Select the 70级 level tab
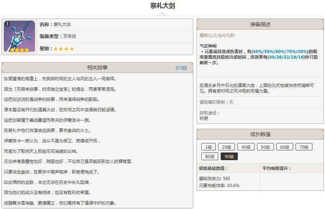 (304, 147)
